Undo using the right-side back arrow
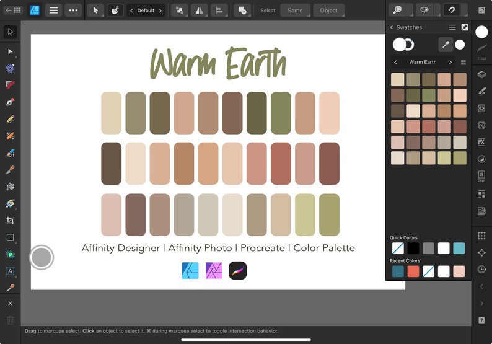The width and height of the screenshot is (492, 344). click(481, 286)
